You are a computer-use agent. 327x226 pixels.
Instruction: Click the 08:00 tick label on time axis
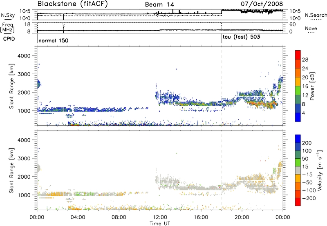coord(119,217)
